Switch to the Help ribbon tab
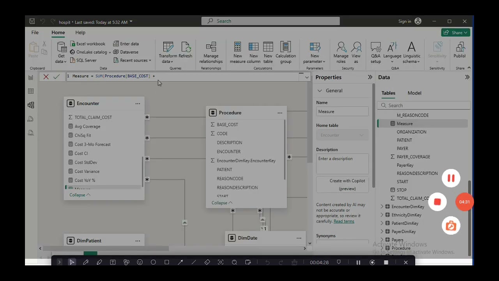 pos(80,32)
